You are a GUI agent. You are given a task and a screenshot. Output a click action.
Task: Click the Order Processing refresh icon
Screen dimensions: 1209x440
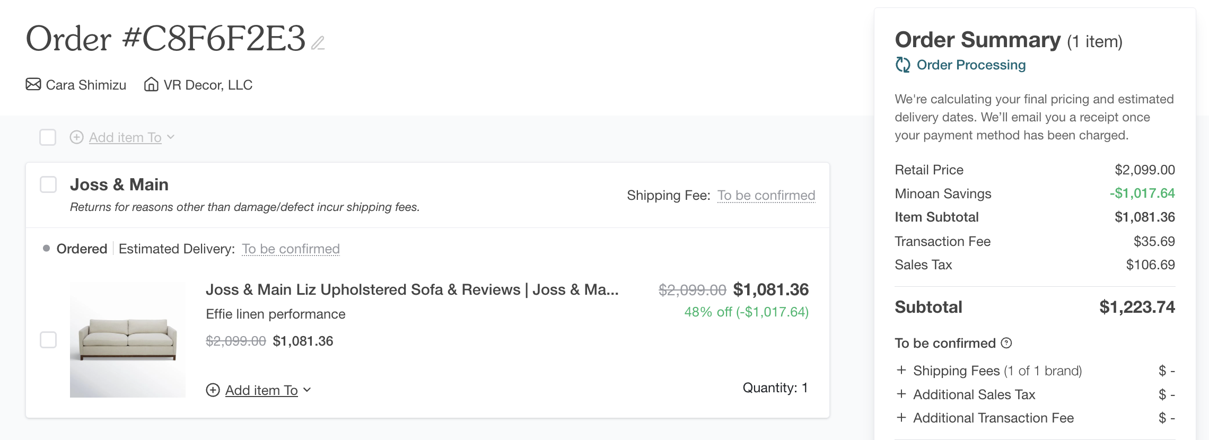tap(903, 65)
